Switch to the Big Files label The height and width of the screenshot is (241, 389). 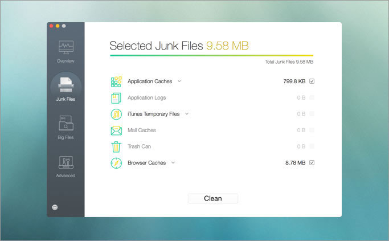point(65,137)
